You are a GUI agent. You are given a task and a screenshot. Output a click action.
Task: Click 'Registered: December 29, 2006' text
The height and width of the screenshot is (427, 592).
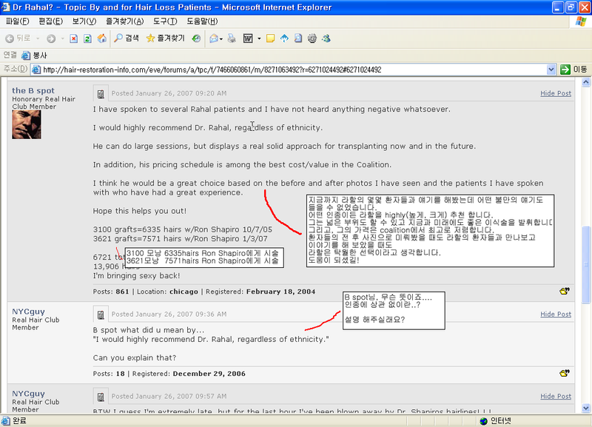(189, 374)
